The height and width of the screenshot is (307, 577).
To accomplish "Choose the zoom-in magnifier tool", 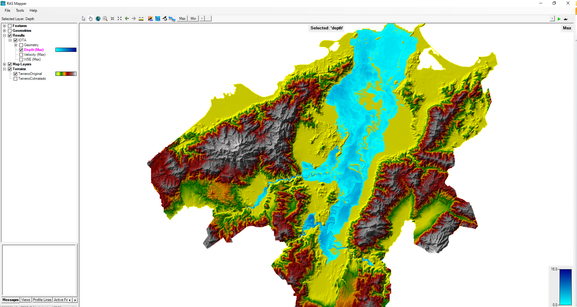I will click(x=105, y=19).
